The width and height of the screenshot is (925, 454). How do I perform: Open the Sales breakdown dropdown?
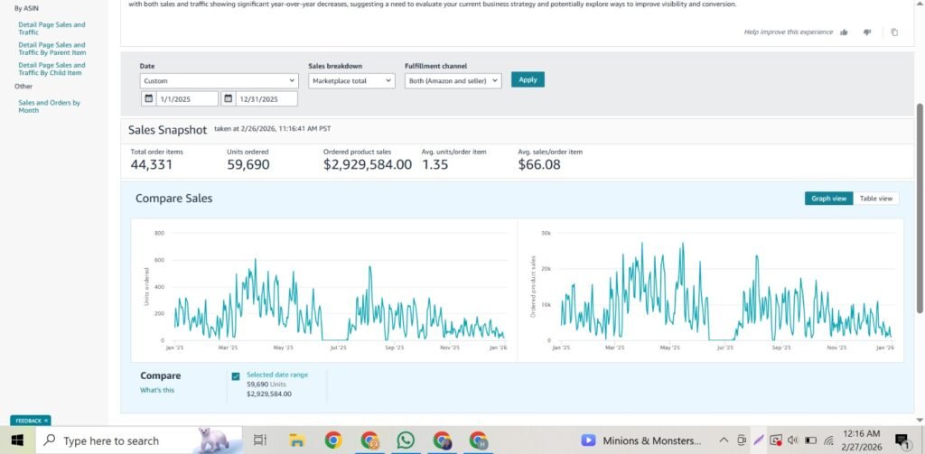(351, 80)
